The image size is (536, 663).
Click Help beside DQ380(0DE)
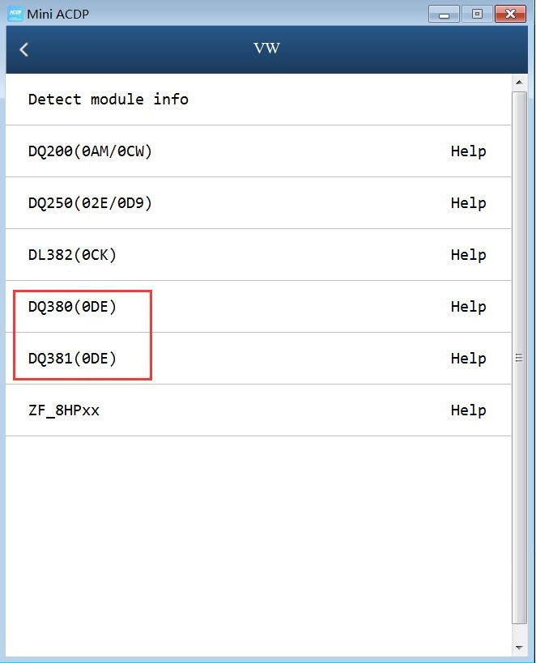(468, 307)
